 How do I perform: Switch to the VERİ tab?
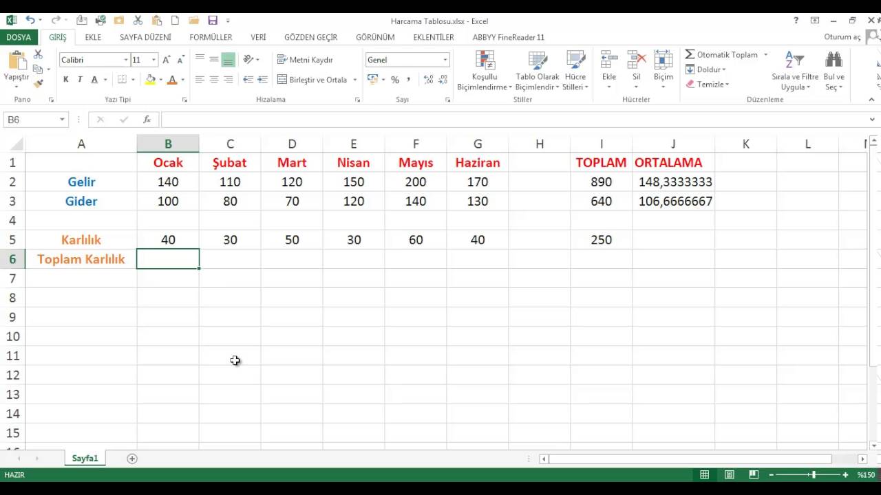tap(258, 37)
